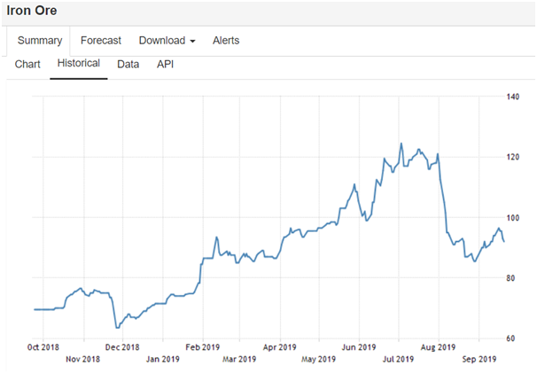
Task: Open the API sub-tab
Action: (166, 65)
